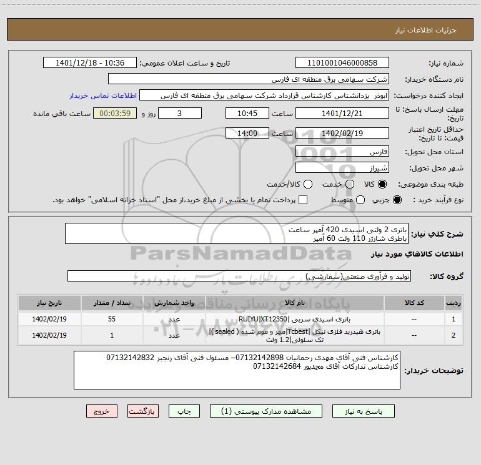Click the delivery city field شیراز
481x465 pixels.
(x=342, y=168)
